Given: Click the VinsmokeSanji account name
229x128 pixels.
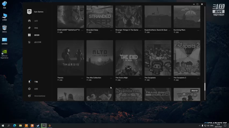Looking at the screenshot, I should click(40, 96).
